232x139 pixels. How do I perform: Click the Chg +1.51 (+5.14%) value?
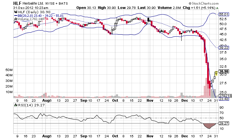pyautogui.click(x=199, y=8)
